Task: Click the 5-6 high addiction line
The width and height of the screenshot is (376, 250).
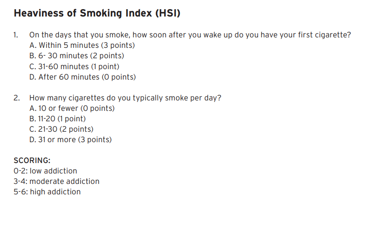Action: (47, 192)
